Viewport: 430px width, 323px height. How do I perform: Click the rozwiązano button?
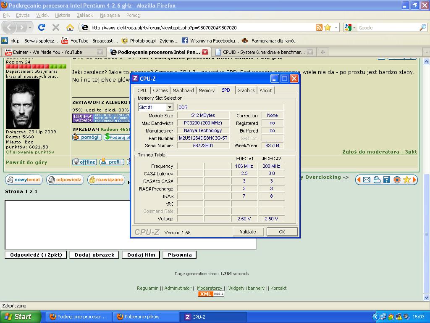(106, 180)
